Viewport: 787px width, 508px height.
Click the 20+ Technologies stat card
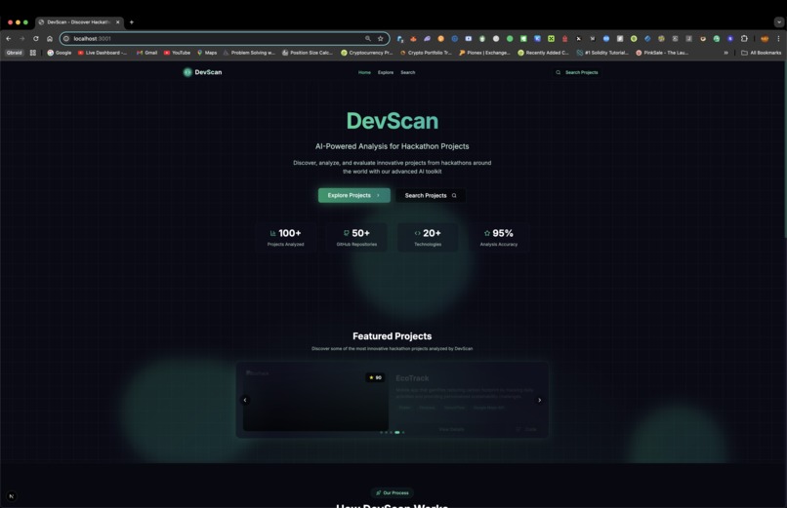pyautogui.click(x=428, y=238)
